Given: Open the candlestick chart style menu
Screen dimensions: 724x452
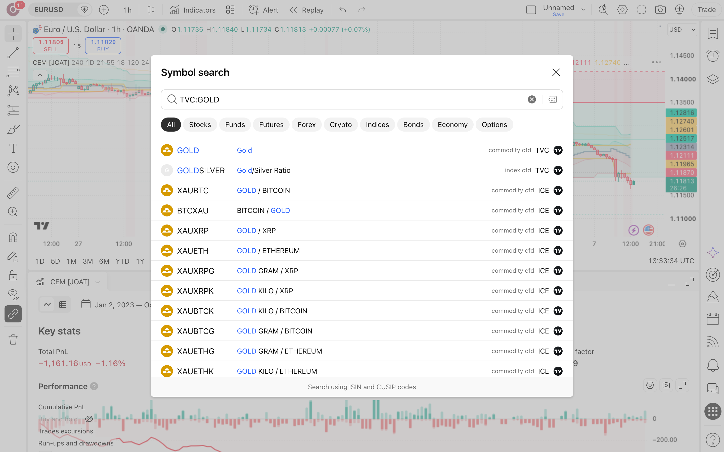Looking at the screenshot, I should (151, 10).
